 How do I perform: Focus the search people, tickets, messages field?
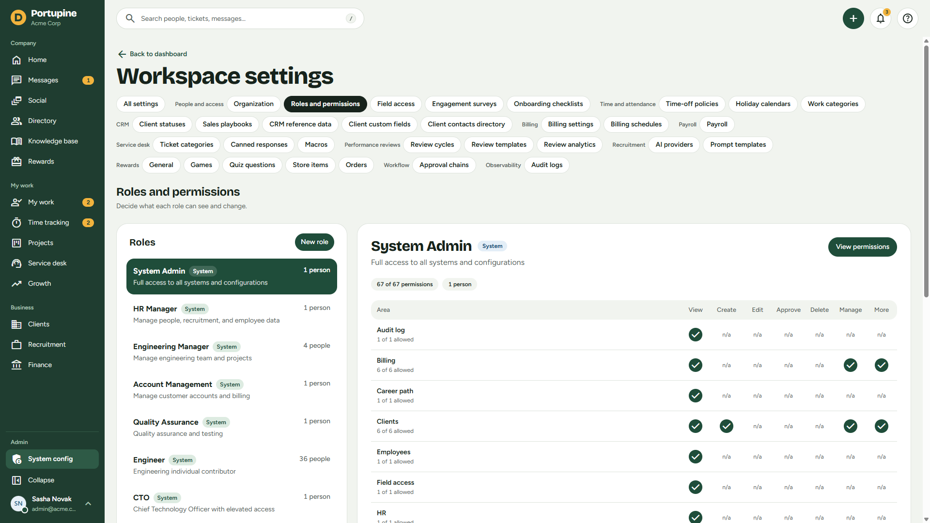point(240,18)
